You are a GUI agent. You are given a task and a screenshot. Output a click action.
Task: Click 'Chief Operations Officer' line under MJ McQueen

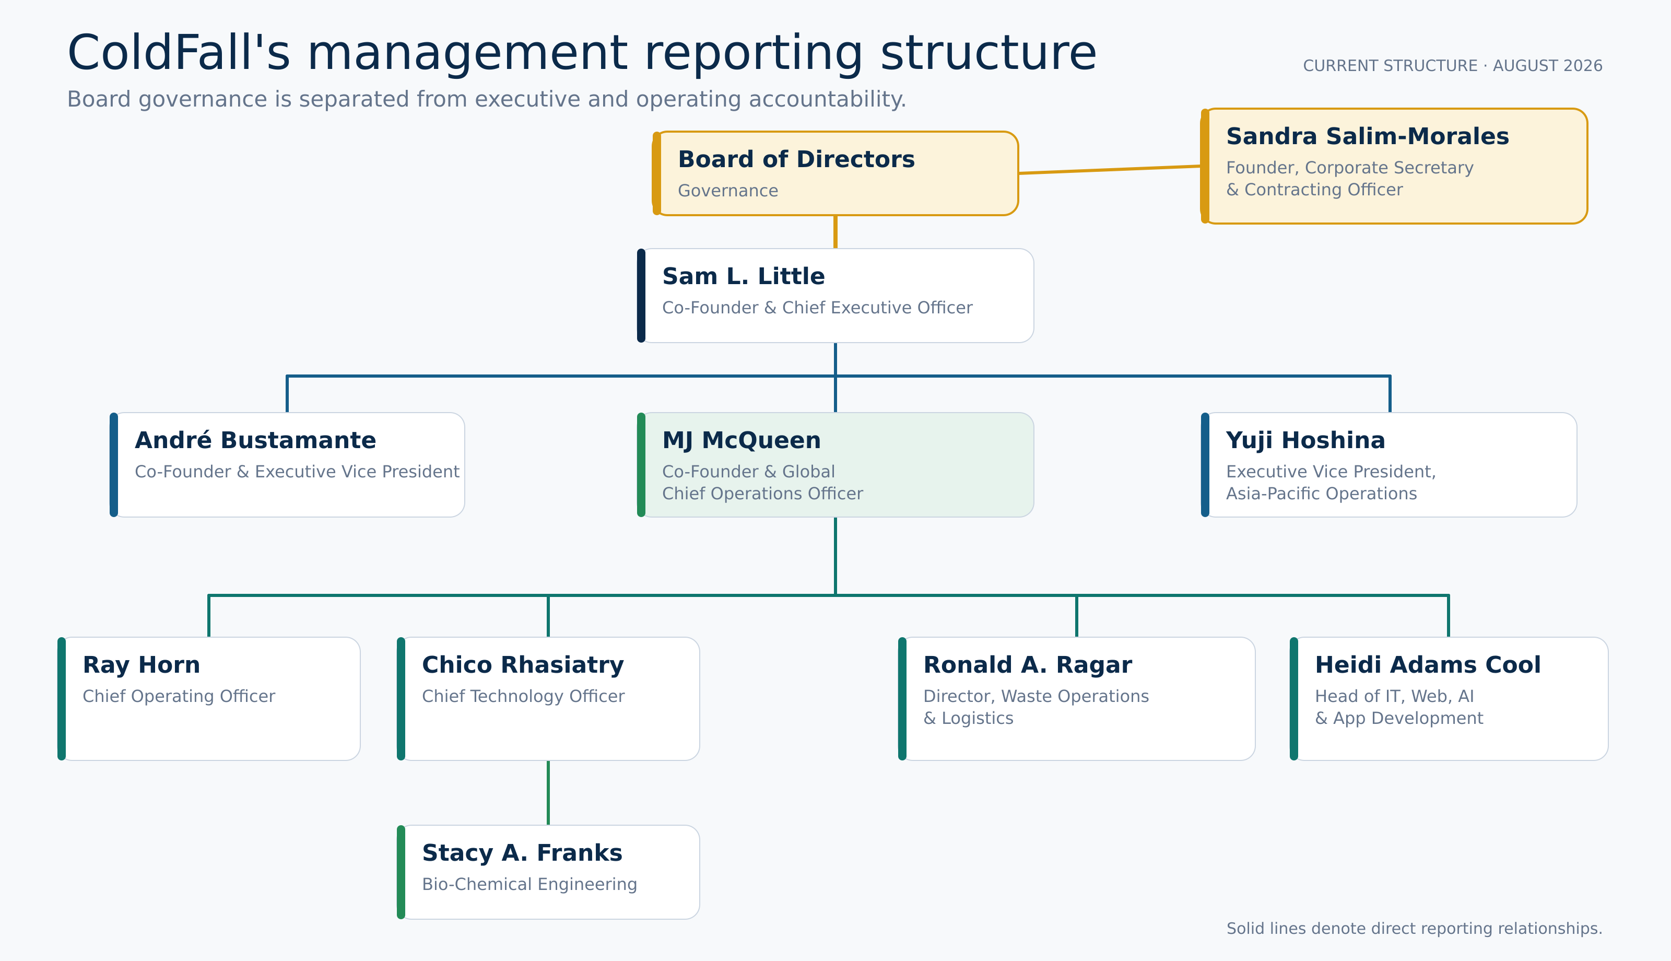pyautogui.click(x=762, y=494)
